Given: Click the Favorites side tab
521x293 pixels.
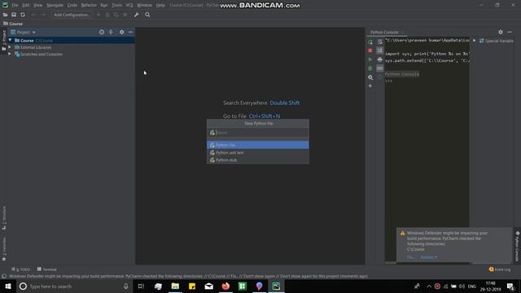Looking at the screenshot, I should click(x=4, y=248).
